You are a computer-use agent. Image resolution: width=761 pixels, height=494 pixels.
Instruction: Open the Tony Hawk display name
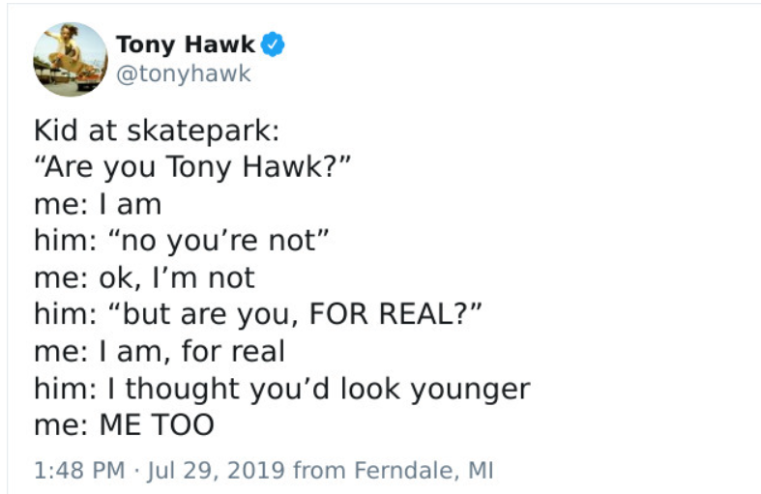(x=186, y=44)
